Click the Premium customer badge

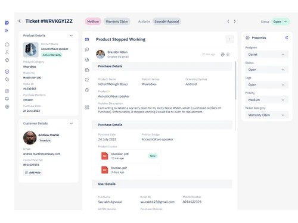click(x=45, y=140)
